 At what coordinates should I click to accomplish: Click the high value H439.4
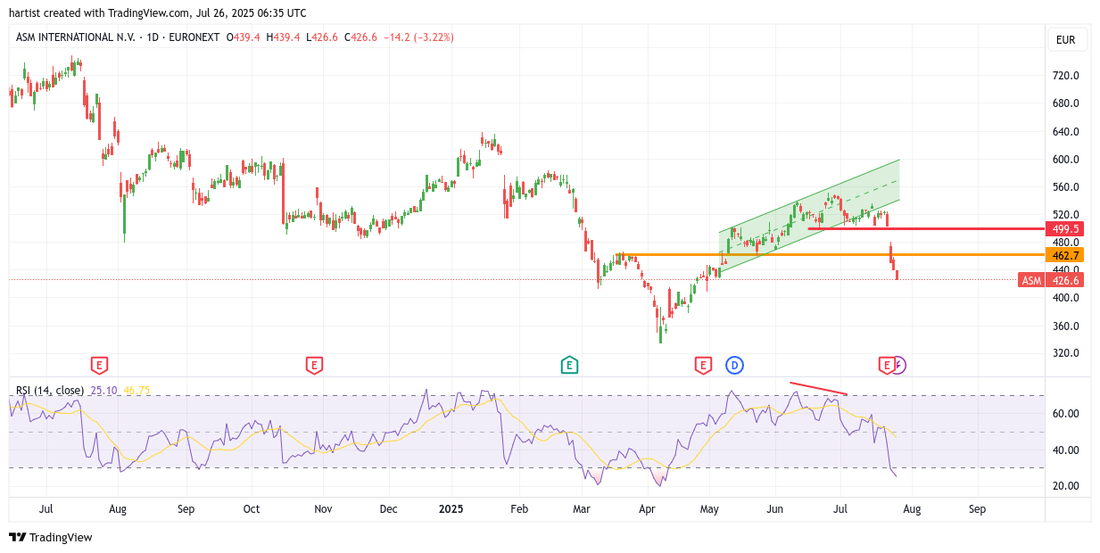(x=283, y=37)
